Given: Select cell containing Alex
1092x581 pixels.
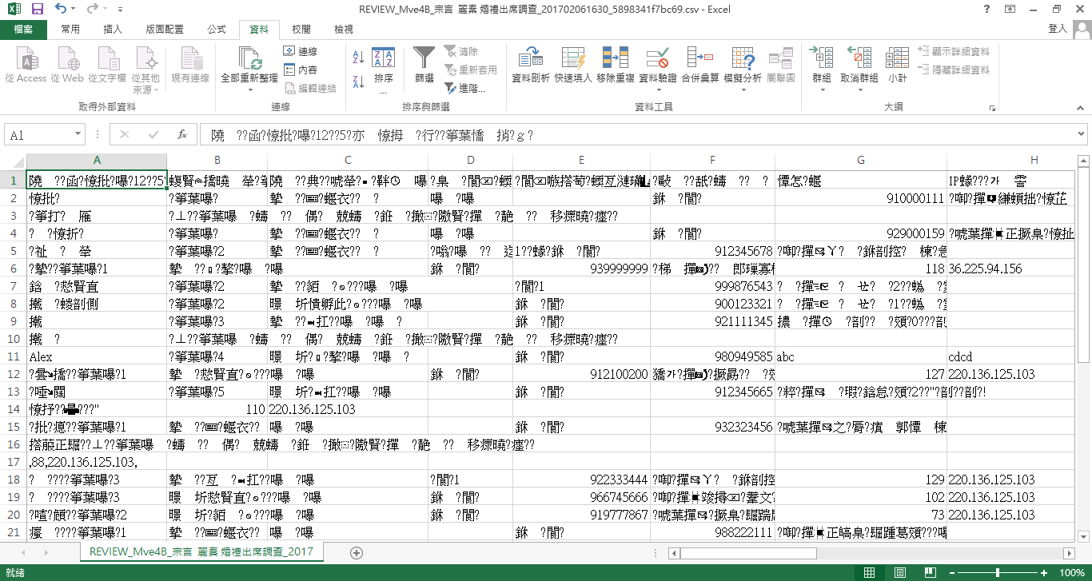Looking at the screenshot, I should click(x=97, y=356).
